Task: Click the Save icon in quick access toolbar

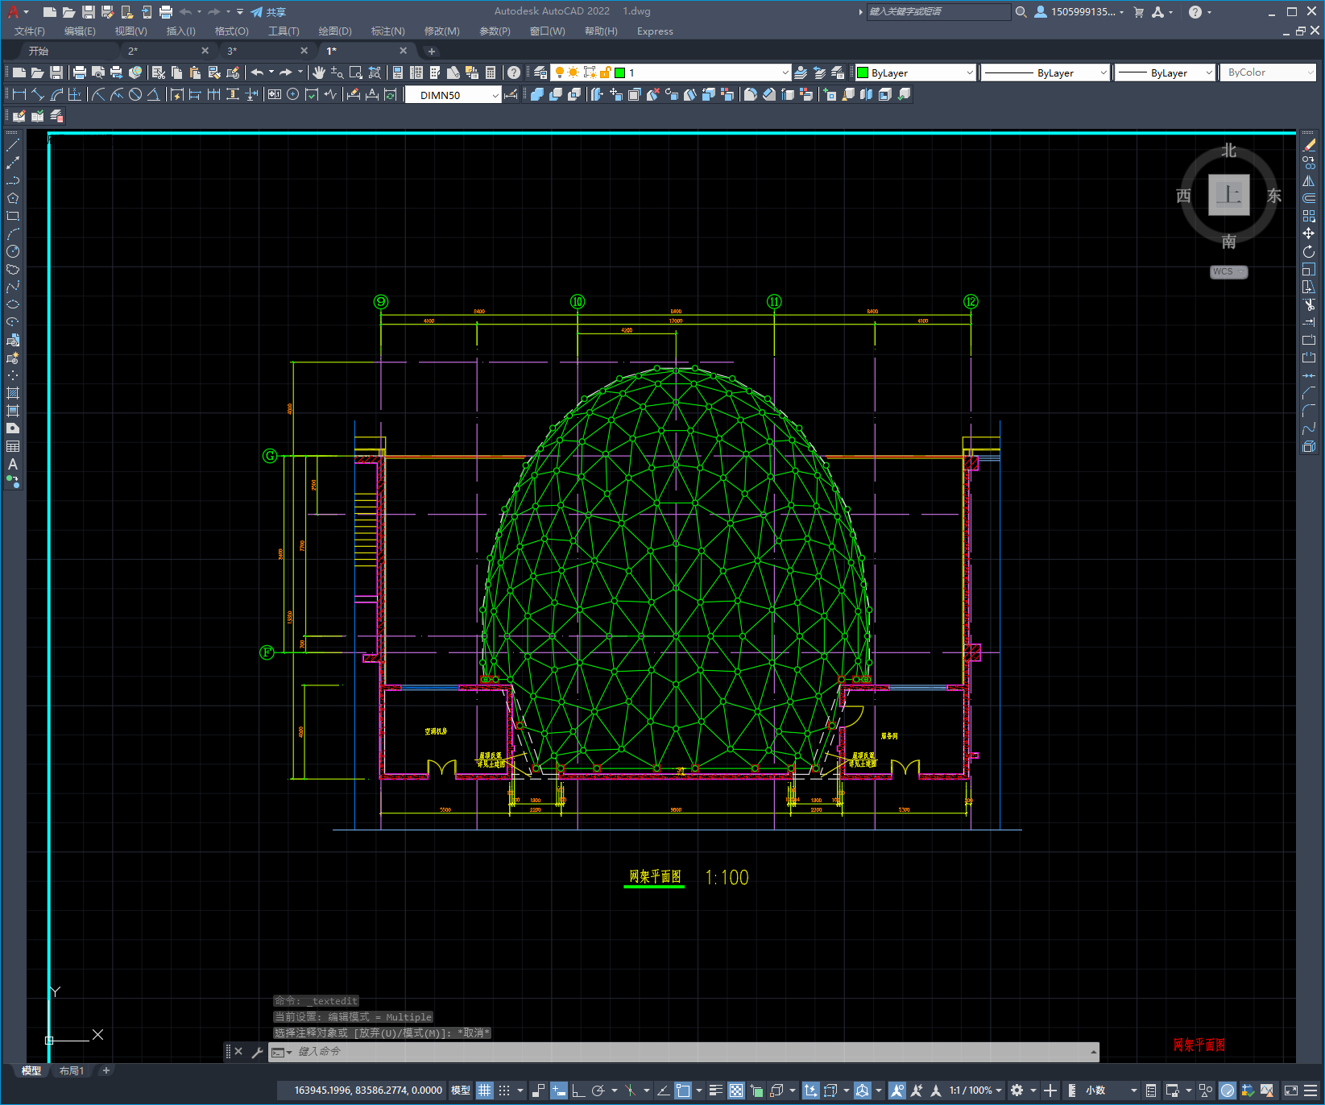Action: pyautogui.click(x=88, y=12)
